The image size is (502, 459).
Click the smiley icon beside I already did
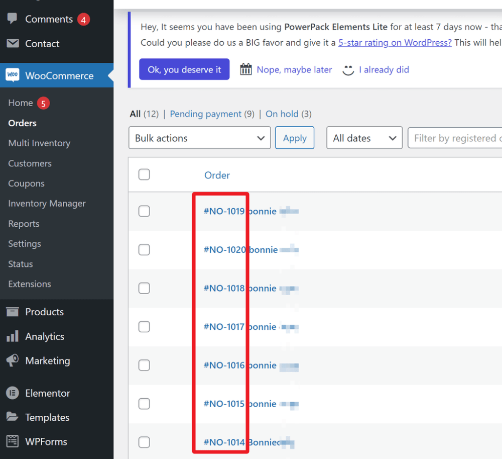348,70
